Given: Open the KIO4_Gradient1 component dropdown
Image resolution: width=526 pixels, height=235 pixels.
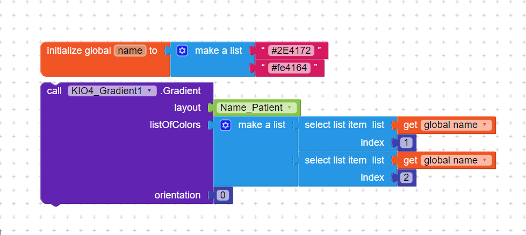Looking at the screenshot, I should pyautogui.click(x=112, y=91).
